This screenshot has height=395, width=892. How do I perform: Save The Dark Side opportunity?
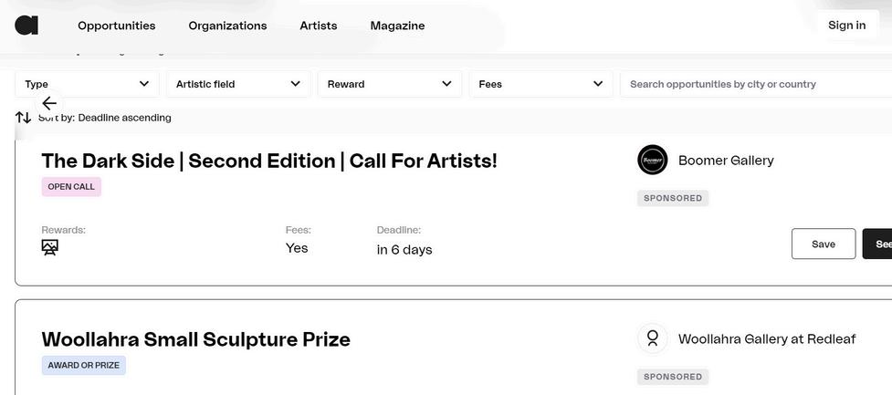pos(823,244)
